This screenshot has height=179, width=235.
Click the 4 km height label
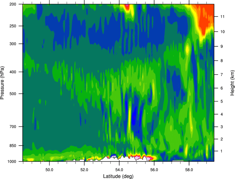coord(221,114)
